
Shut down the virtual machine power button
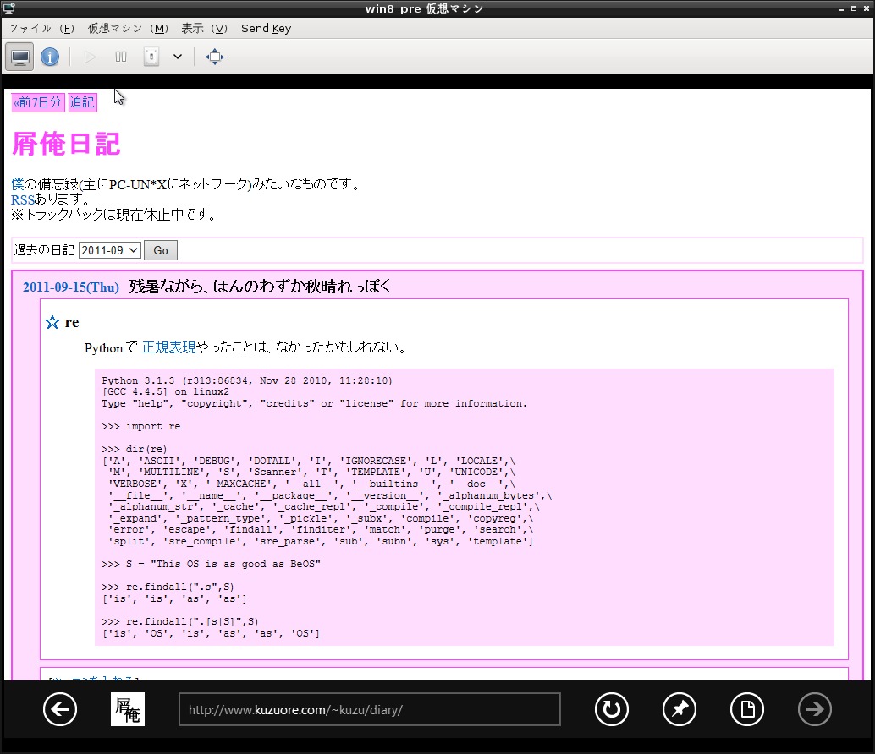click(151, 57)
